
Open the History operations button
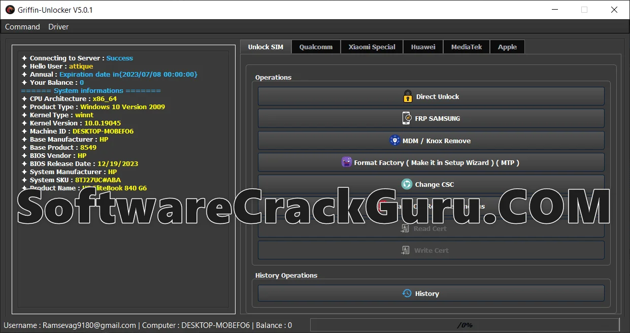click(431, 293)
